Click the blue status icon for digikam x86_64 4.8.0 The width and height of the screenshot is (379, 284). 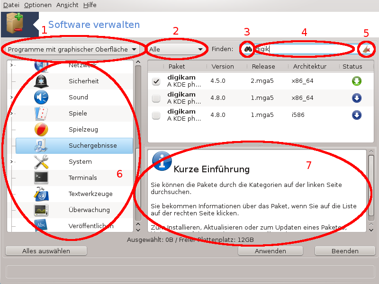tap(357, 98)
